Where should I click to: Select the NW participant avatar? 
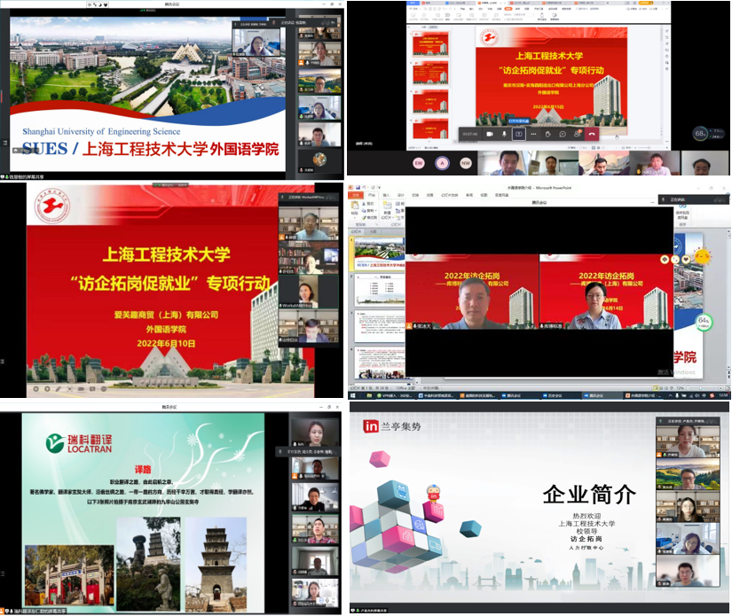[x=465, y=164]
